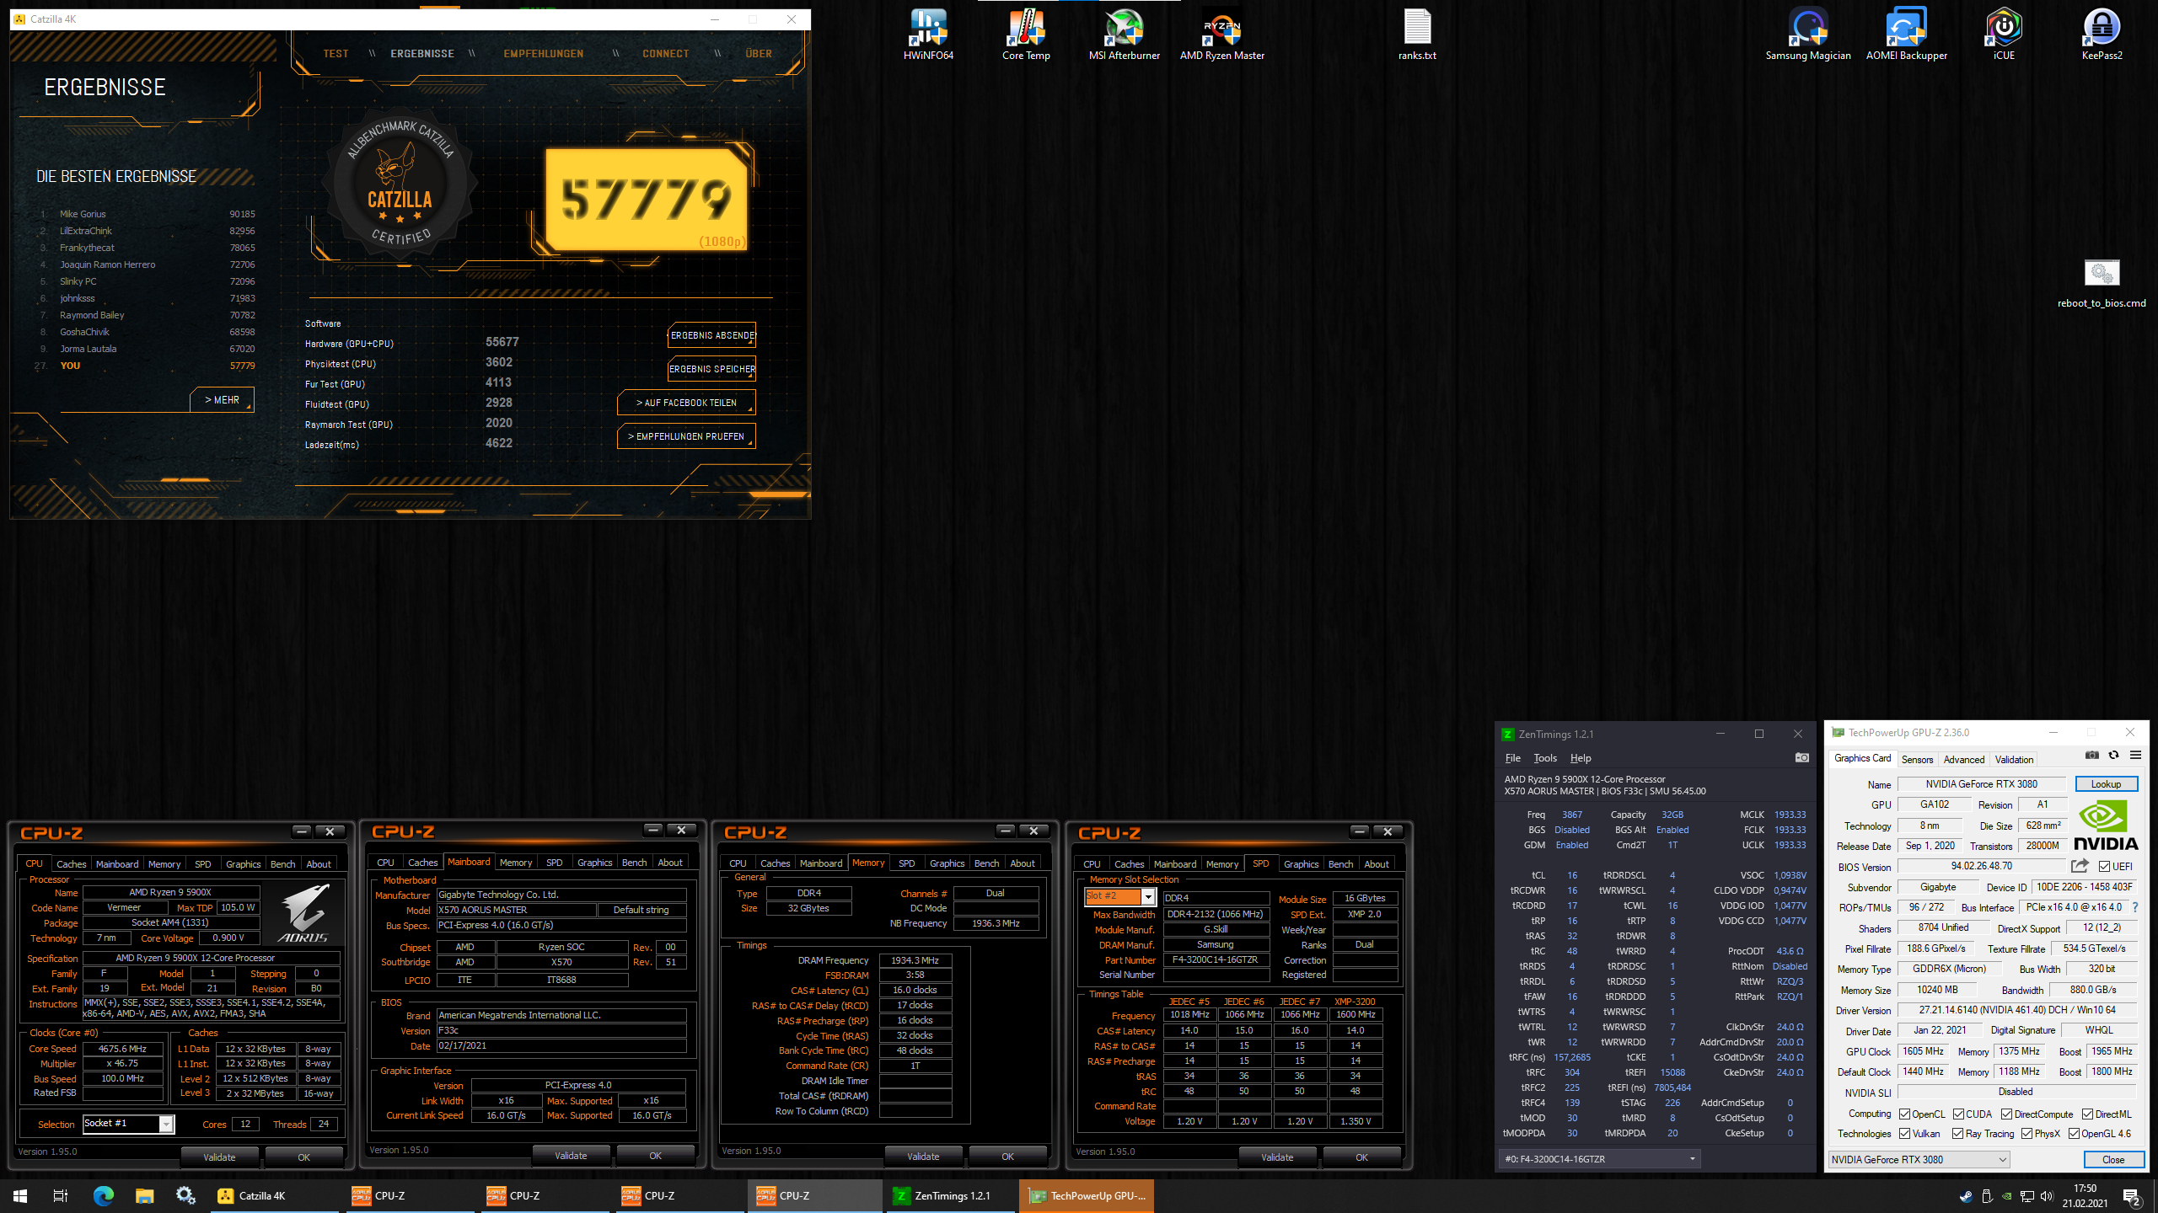Open the iCUE desktop shortcut
This screenshot has width=2158, height=1213.
tap(2004, 35)
